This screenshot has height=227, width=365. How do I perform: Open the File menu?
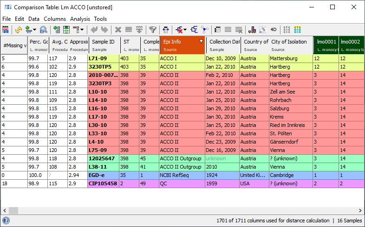pyautogui.click(x=7, y=19)
